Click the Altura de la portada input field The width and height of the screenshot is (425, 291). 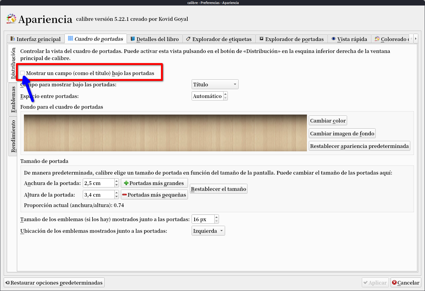(x=99, y=195)
